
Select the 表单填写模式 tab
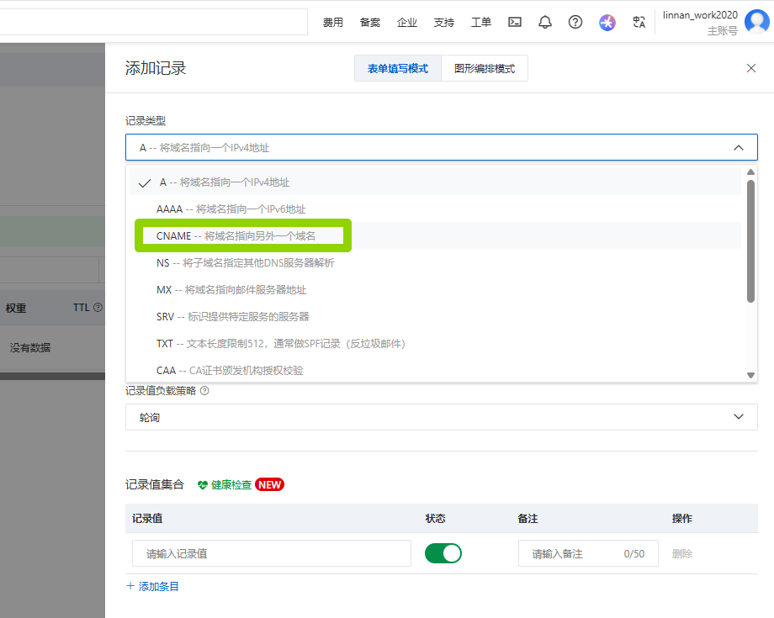point(397,69)
